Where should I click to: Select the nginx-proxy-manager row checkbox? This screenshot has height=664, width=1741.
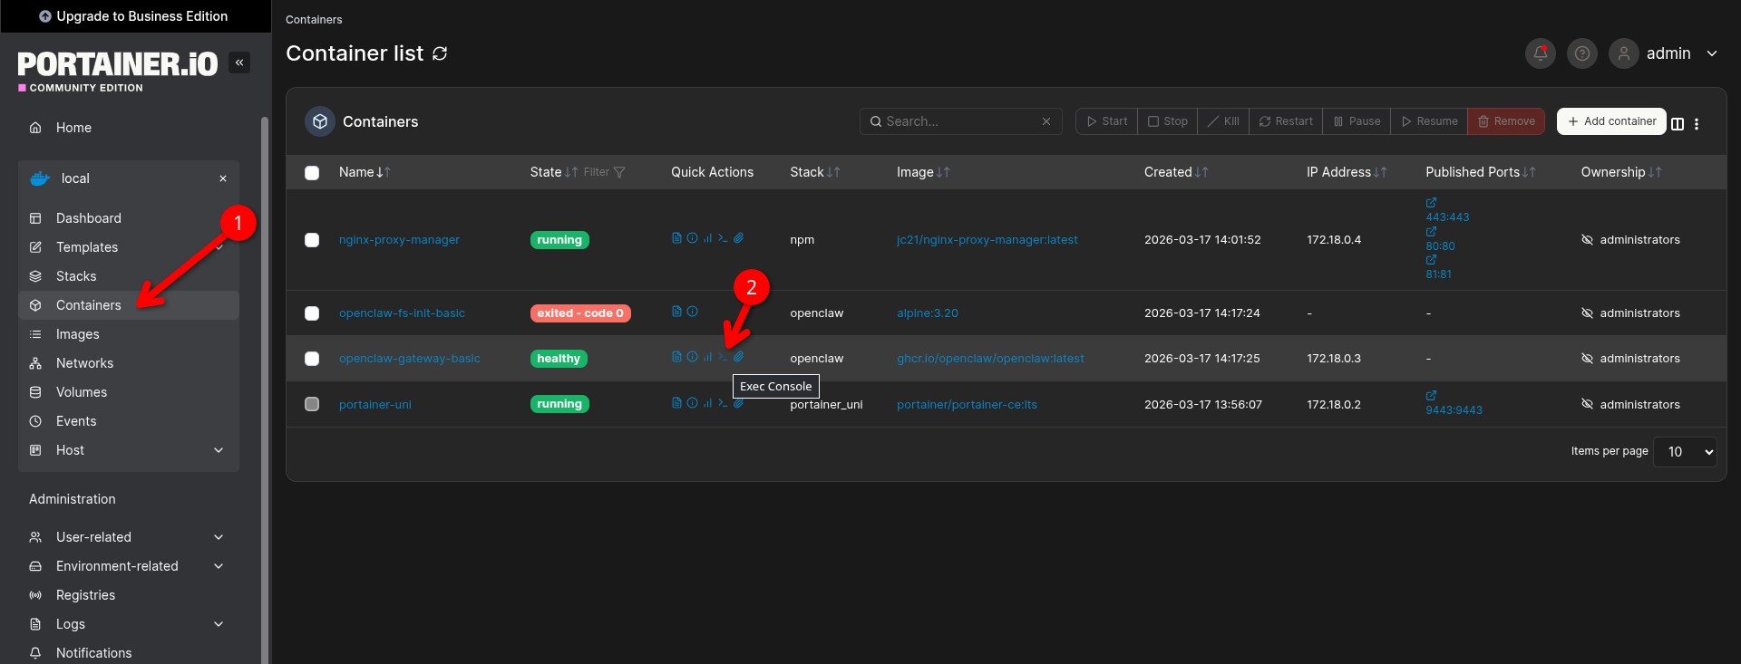pyautogui.click(x=312, y=240)
